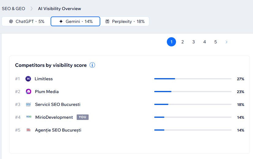Click MirioDevelopment's 14% score
Screen dimensions: 253x159
240,117
